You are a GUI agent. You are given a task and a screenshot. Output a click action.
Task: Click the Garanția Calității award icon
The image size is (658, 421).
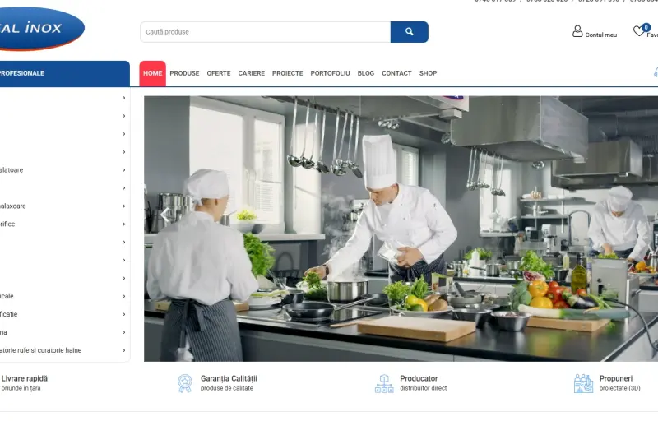(x=184, y=383)
